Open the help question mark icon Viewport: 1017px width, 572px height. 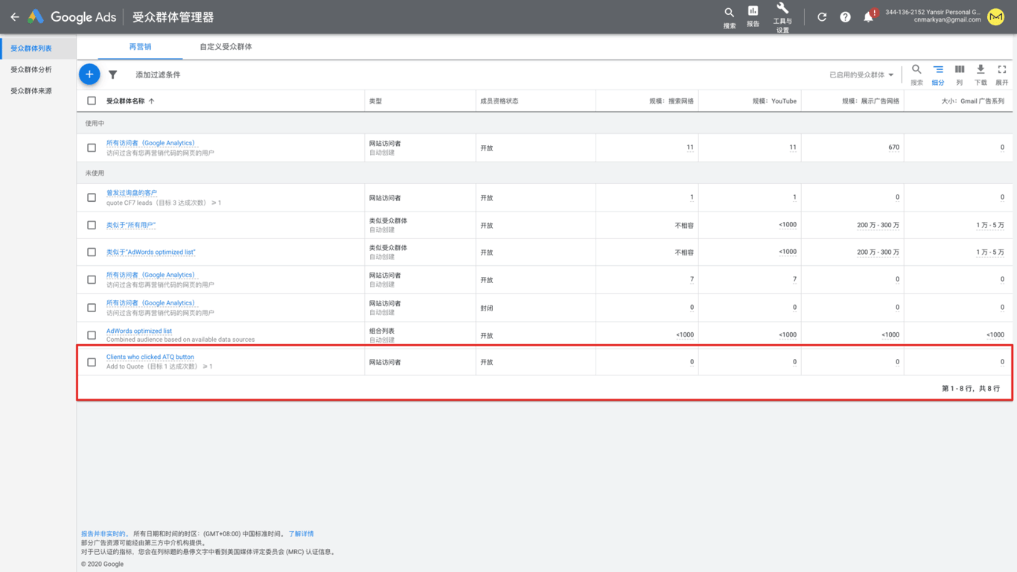coord(845,17)
